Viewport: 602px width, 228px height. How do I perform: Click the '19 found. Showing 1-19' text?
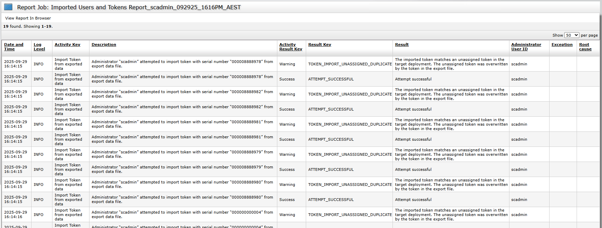coord(28,26)
